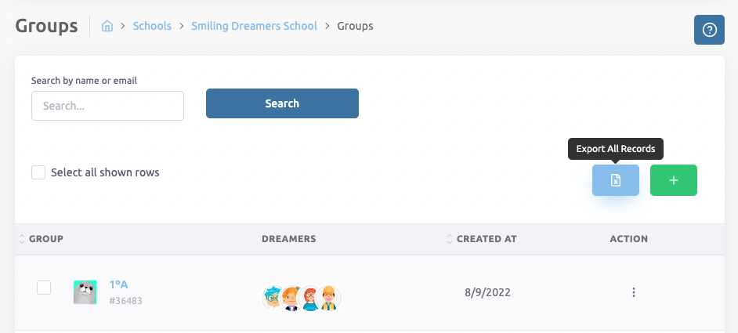738x333 pixels.
Task: Open the three-dot action menu for 1ºA
Action: (633, 292)
